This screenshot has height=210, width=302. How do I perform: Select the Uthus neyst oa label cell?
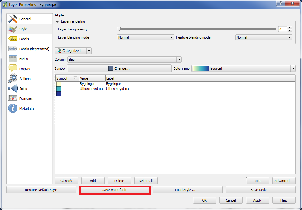pos(117,89)
